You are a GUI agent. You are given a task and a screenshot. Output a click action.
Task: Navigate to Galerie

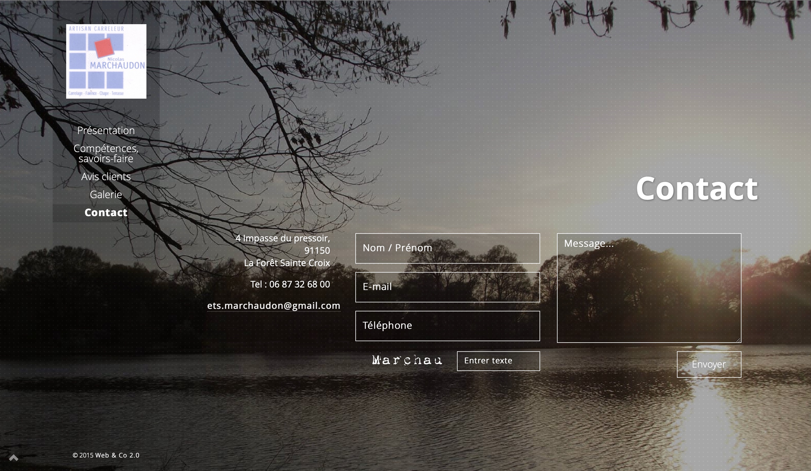coord(106,194)
